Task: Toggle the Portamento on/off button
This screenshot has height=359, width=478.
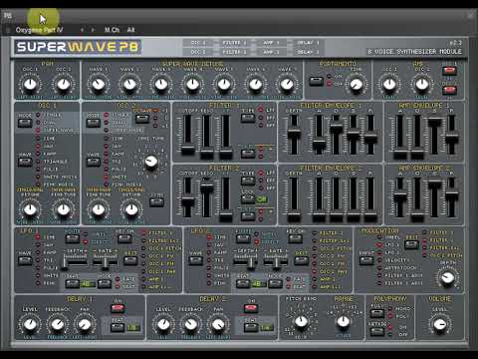Action: pyautogui.click(x=316, y=81)
